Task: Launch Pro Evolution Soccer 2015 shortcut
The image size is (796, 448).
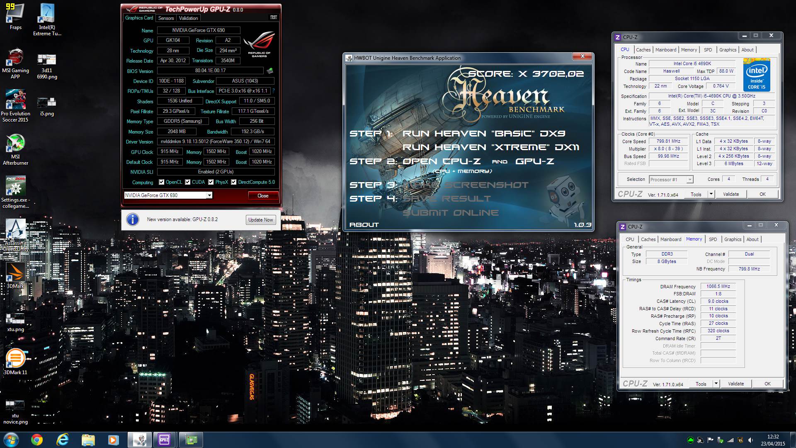Action: (15, 106)
